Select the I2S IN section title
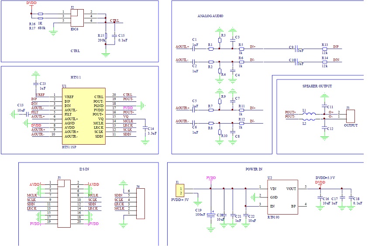Viewport: 368px width, 246px height. (x=85, y=169)
